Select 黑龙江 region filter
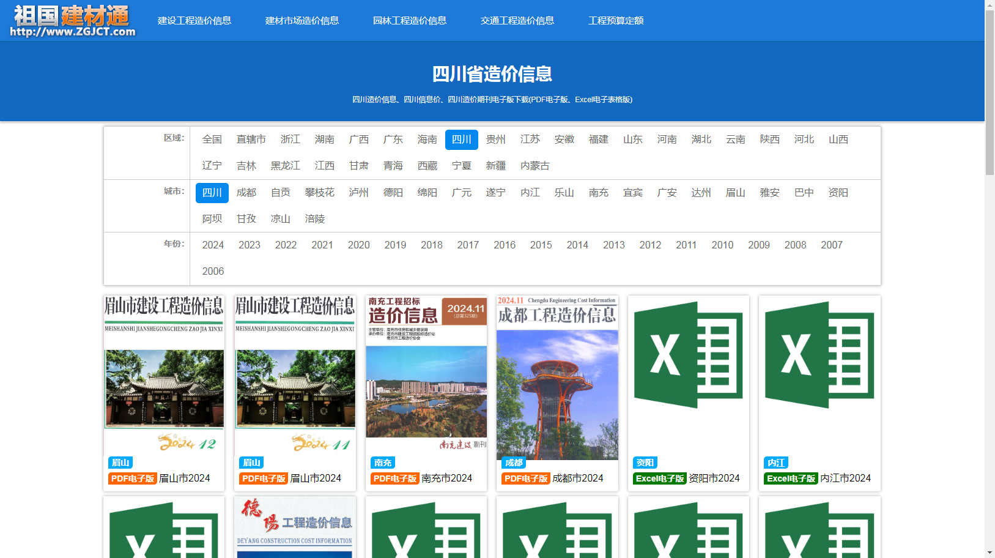This screenshot has width=995, height=558. pos(286,166)
